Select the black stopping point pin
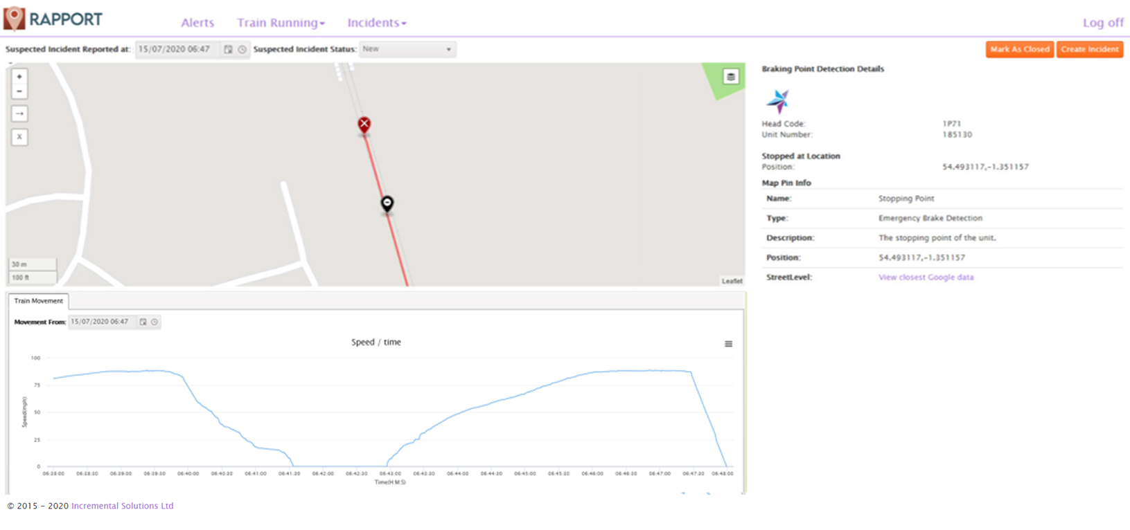 tap(387, 203)
